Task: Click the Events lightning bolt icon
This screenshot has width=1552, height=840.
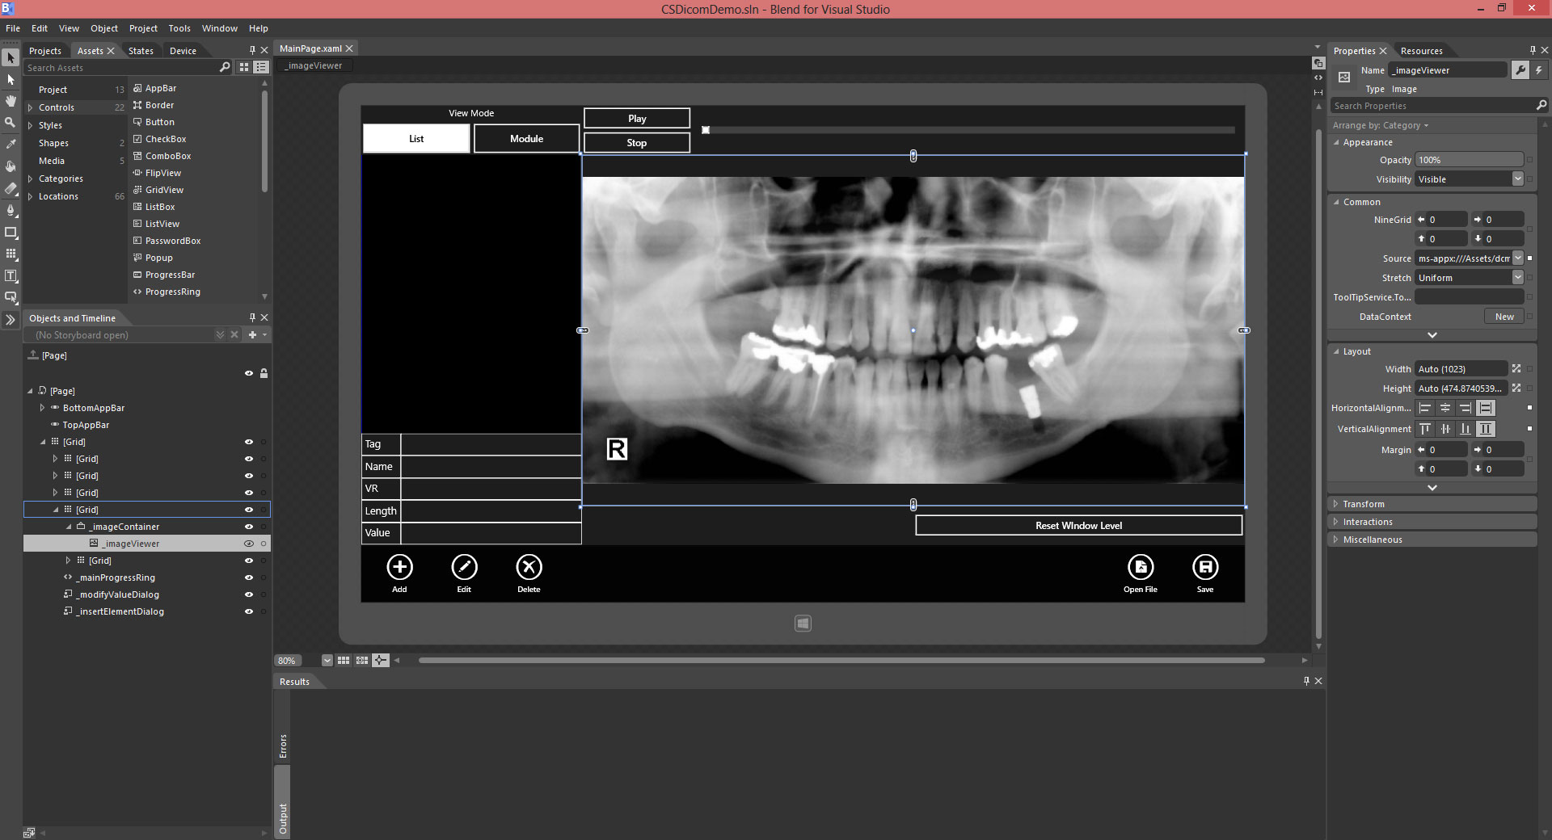Action: point(1539,70)
